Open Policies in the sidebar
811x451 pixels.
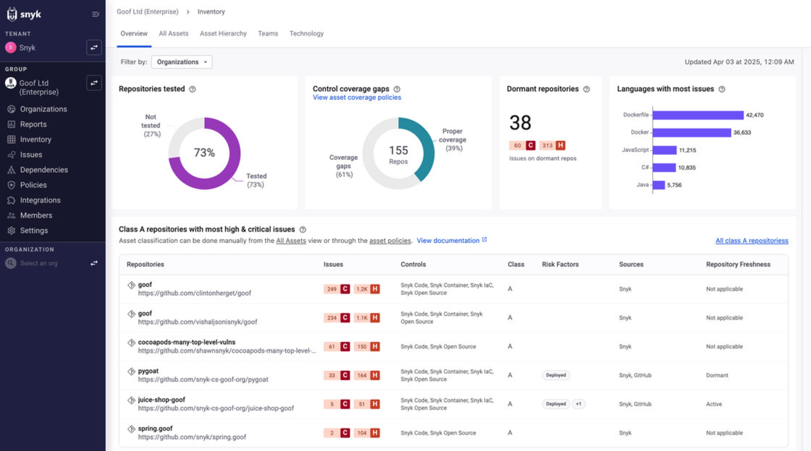[33, 185]
